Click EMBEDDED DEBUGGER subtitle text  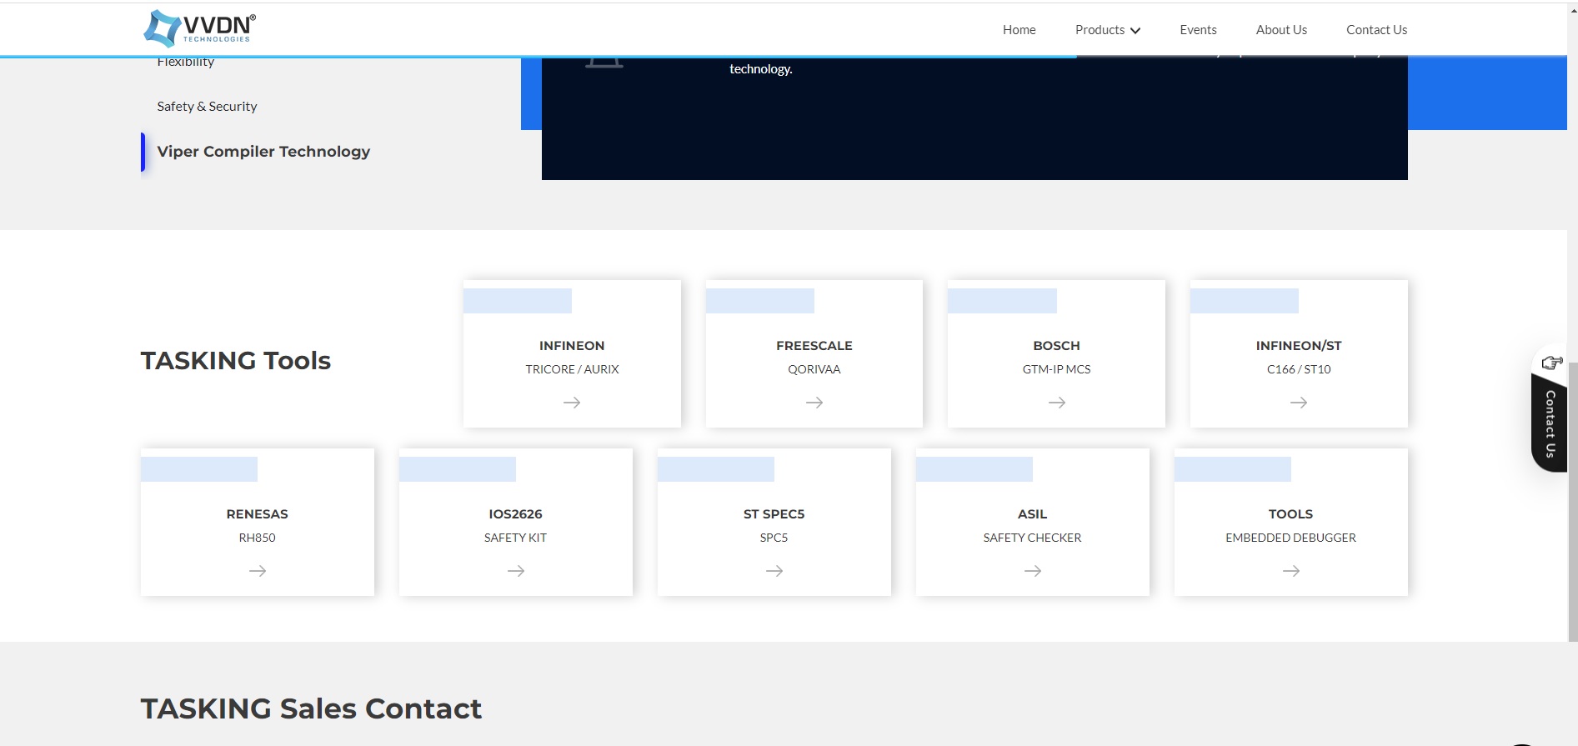[x=1291, y=538]
